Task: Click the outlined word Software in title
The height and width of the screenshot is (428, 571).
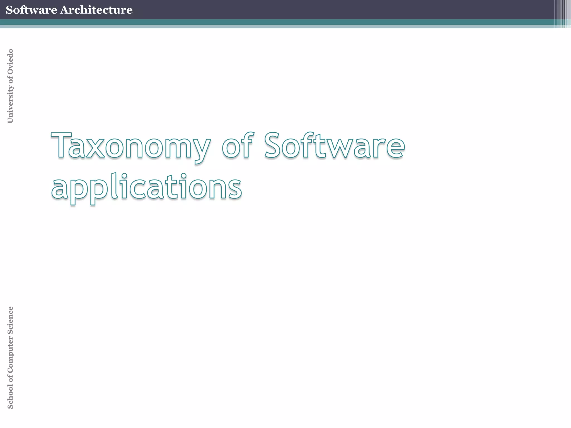Action: tap(334, 145)
